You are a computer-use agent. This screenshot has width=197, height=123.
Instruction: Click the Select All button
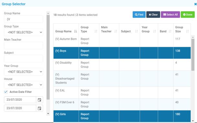(170, 15)
